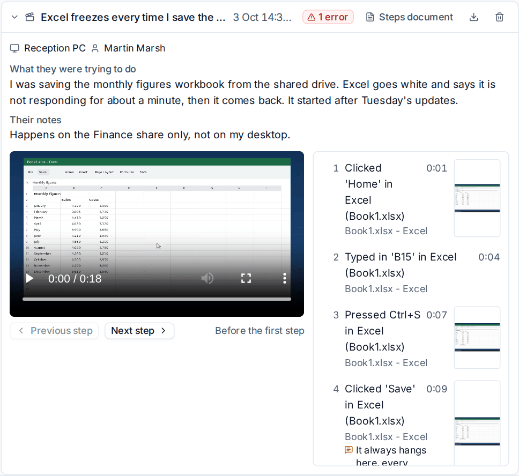Click the comment icon on step 4 note
The height and width of the screenshot is (476, 519).
[349, 450]
